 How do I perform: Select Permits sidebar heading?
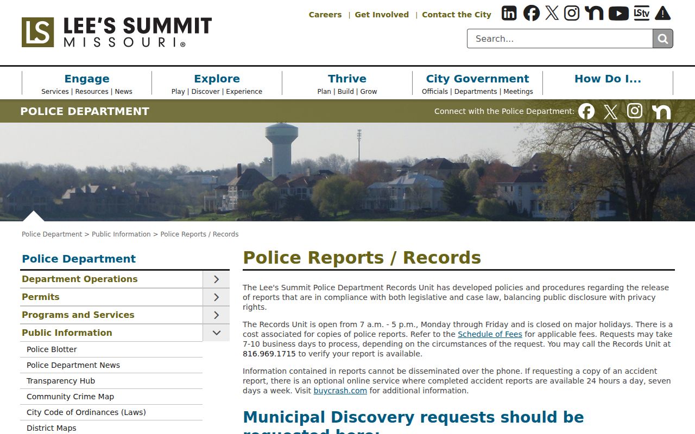pyautogui.click(x=41, y=297)
